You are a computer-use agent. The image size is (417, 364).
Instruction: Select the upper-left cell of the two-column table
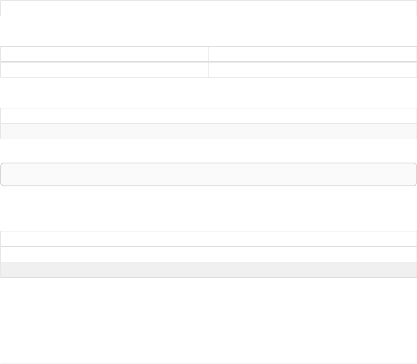pos(104,54)
